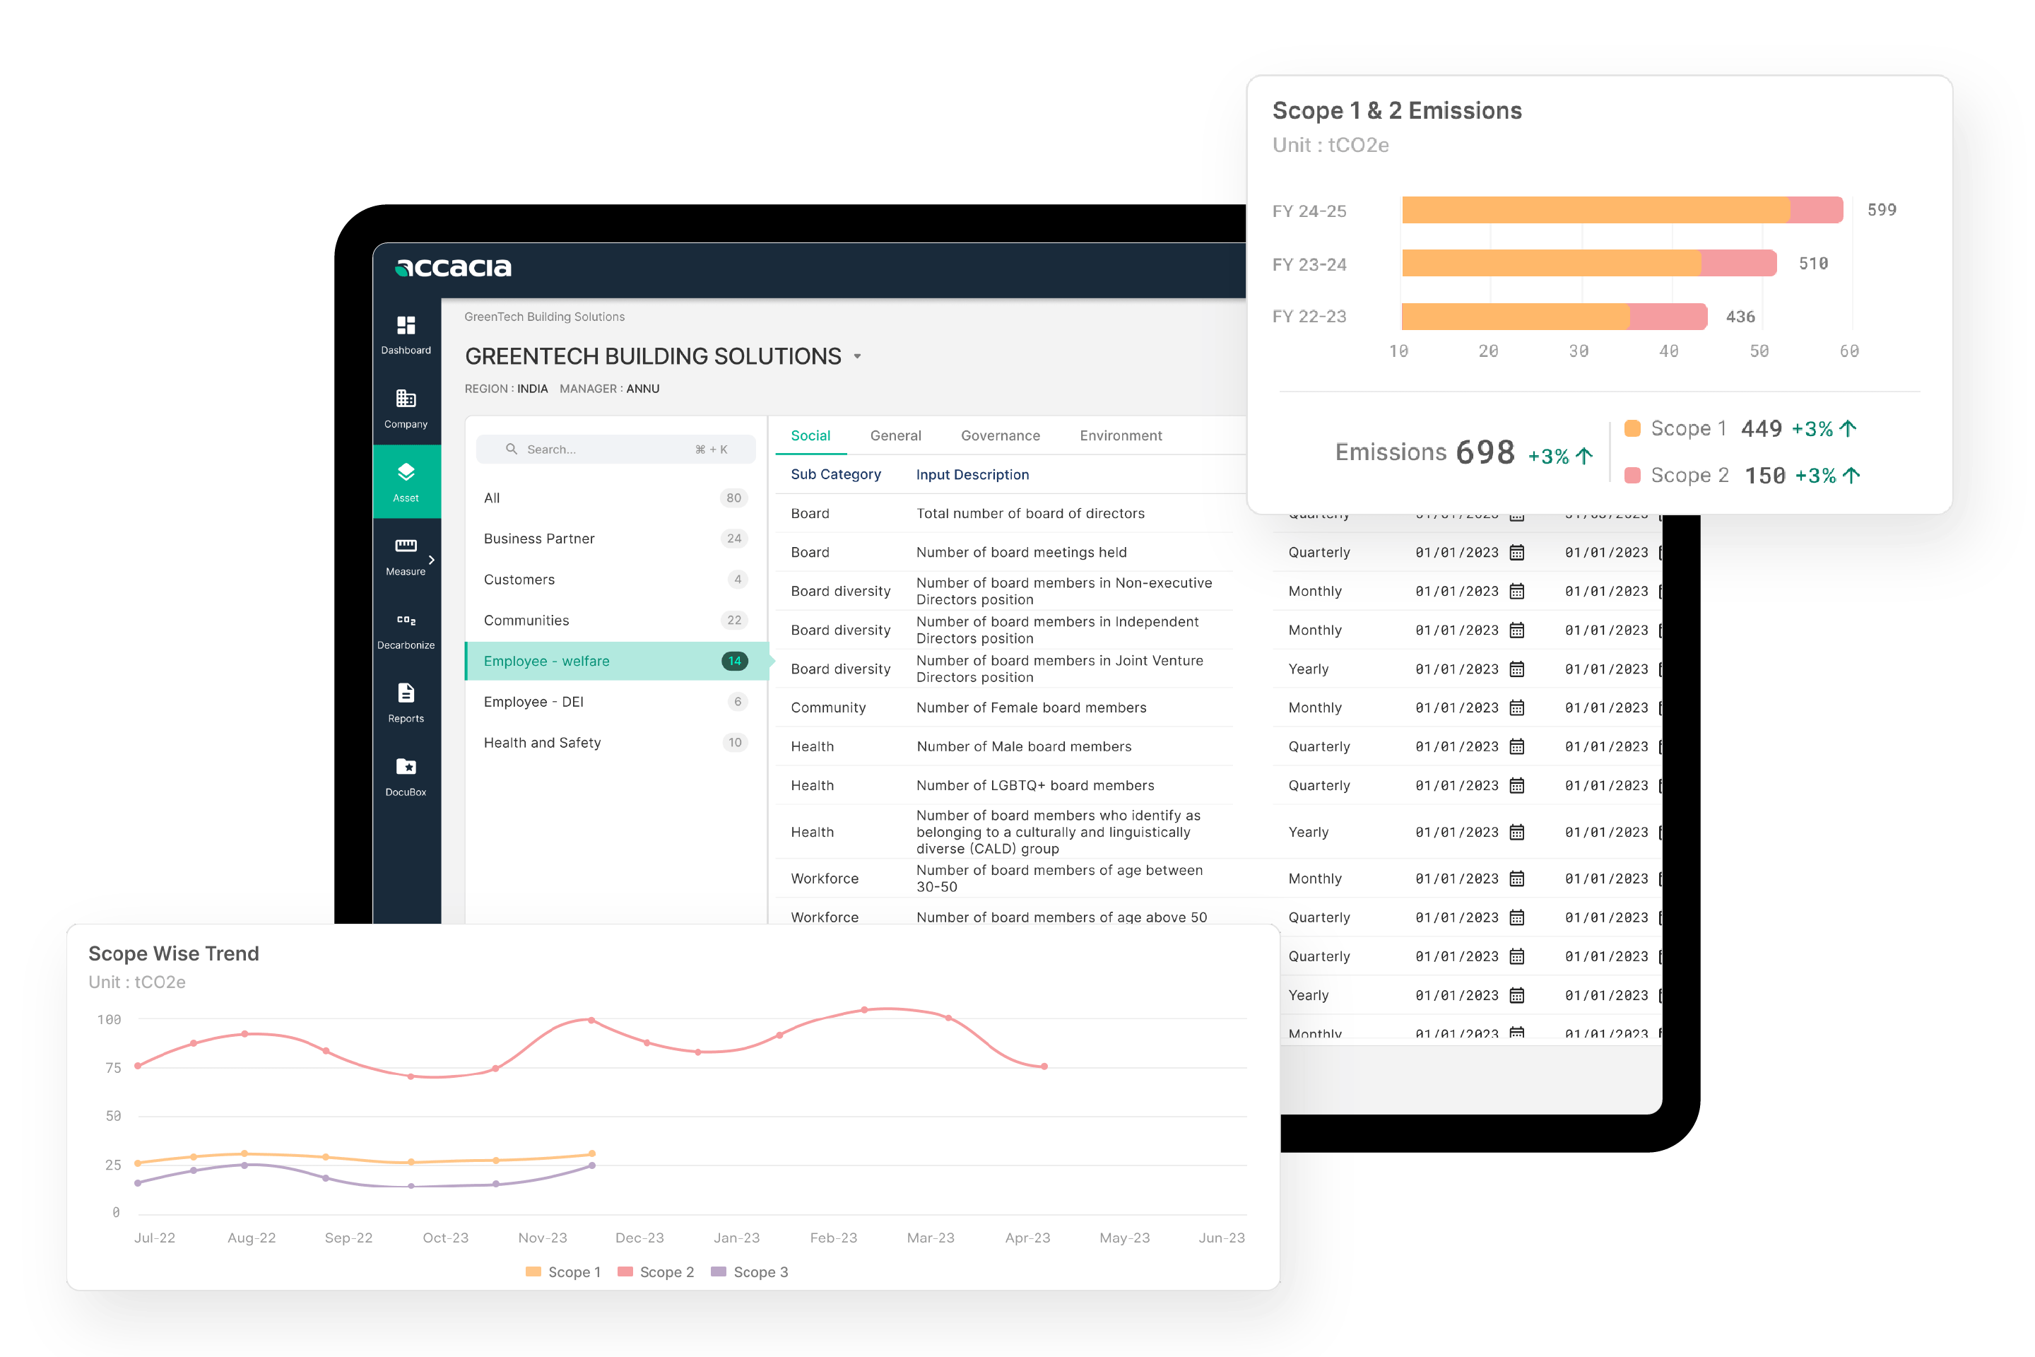Click the Search input field

(x=616, y=450)
